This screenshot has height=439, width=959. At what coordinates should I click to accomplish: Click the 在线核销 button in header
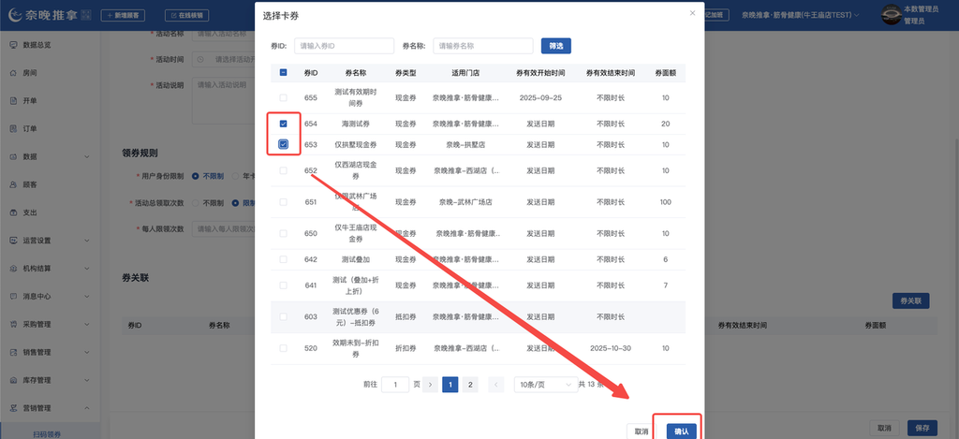click(x=187, y=15)
